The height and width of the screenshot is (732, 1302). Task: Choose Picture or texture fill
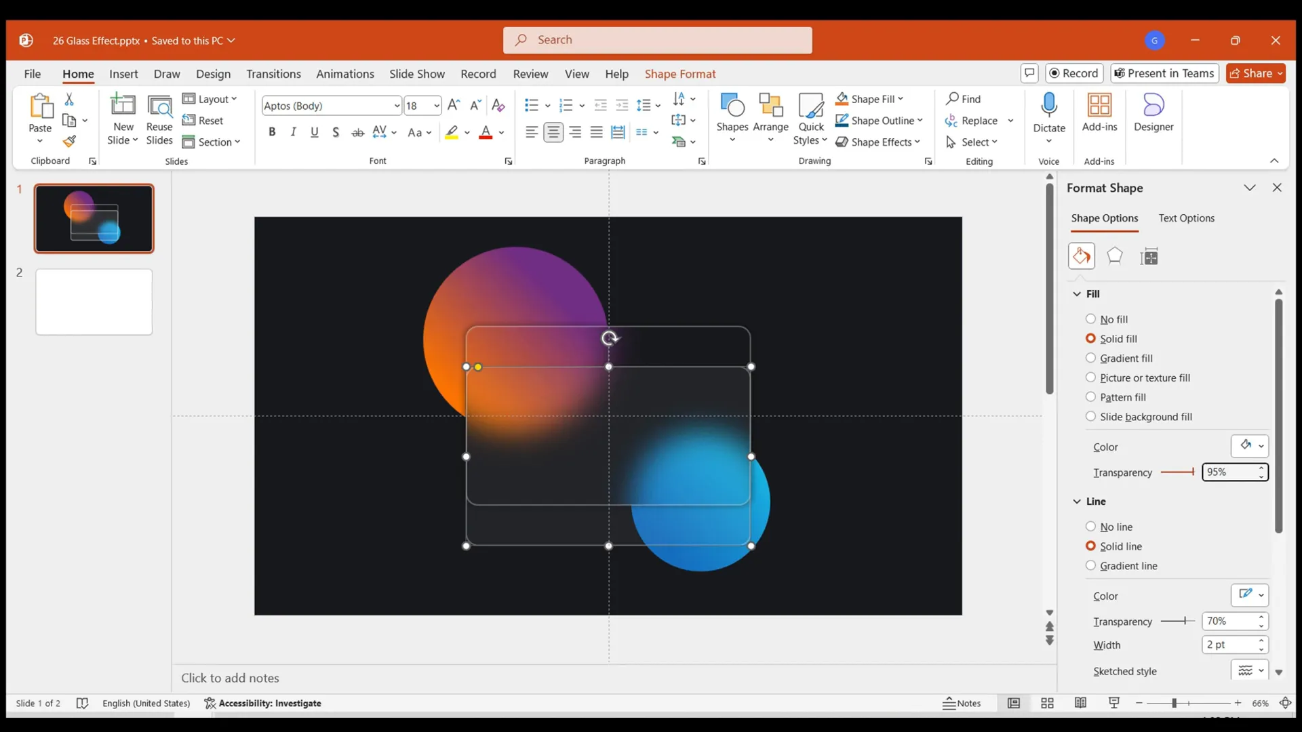click(x=1138, y=378)
